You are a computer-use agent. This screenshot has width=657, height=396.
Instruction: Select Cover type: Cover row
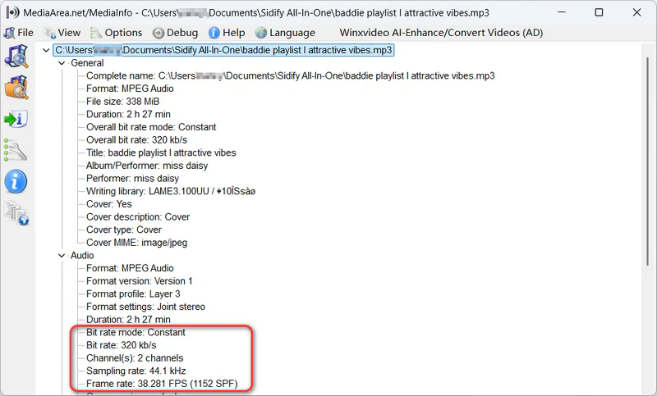(124, 230)
